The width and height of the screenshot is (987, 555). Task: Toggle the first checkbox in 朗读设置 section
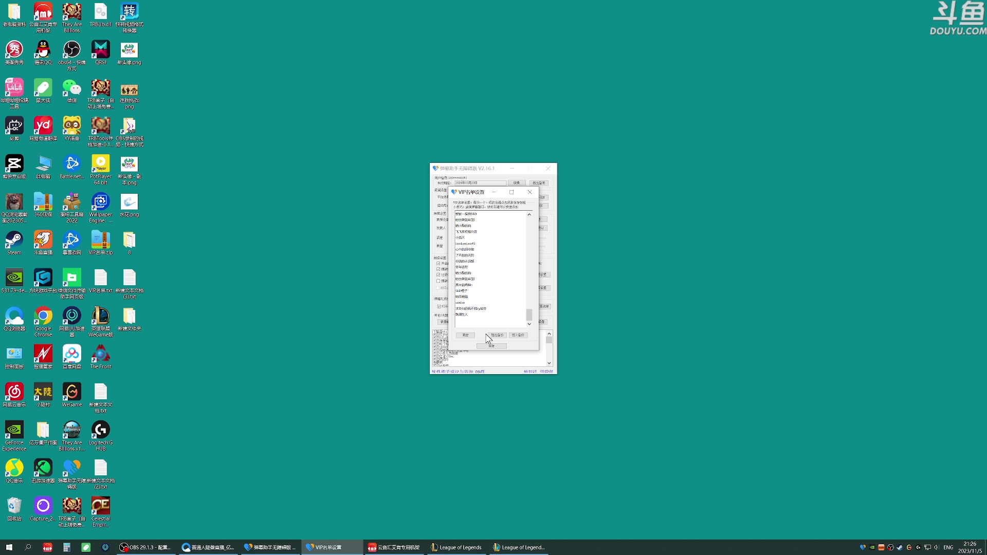point(438,263)
